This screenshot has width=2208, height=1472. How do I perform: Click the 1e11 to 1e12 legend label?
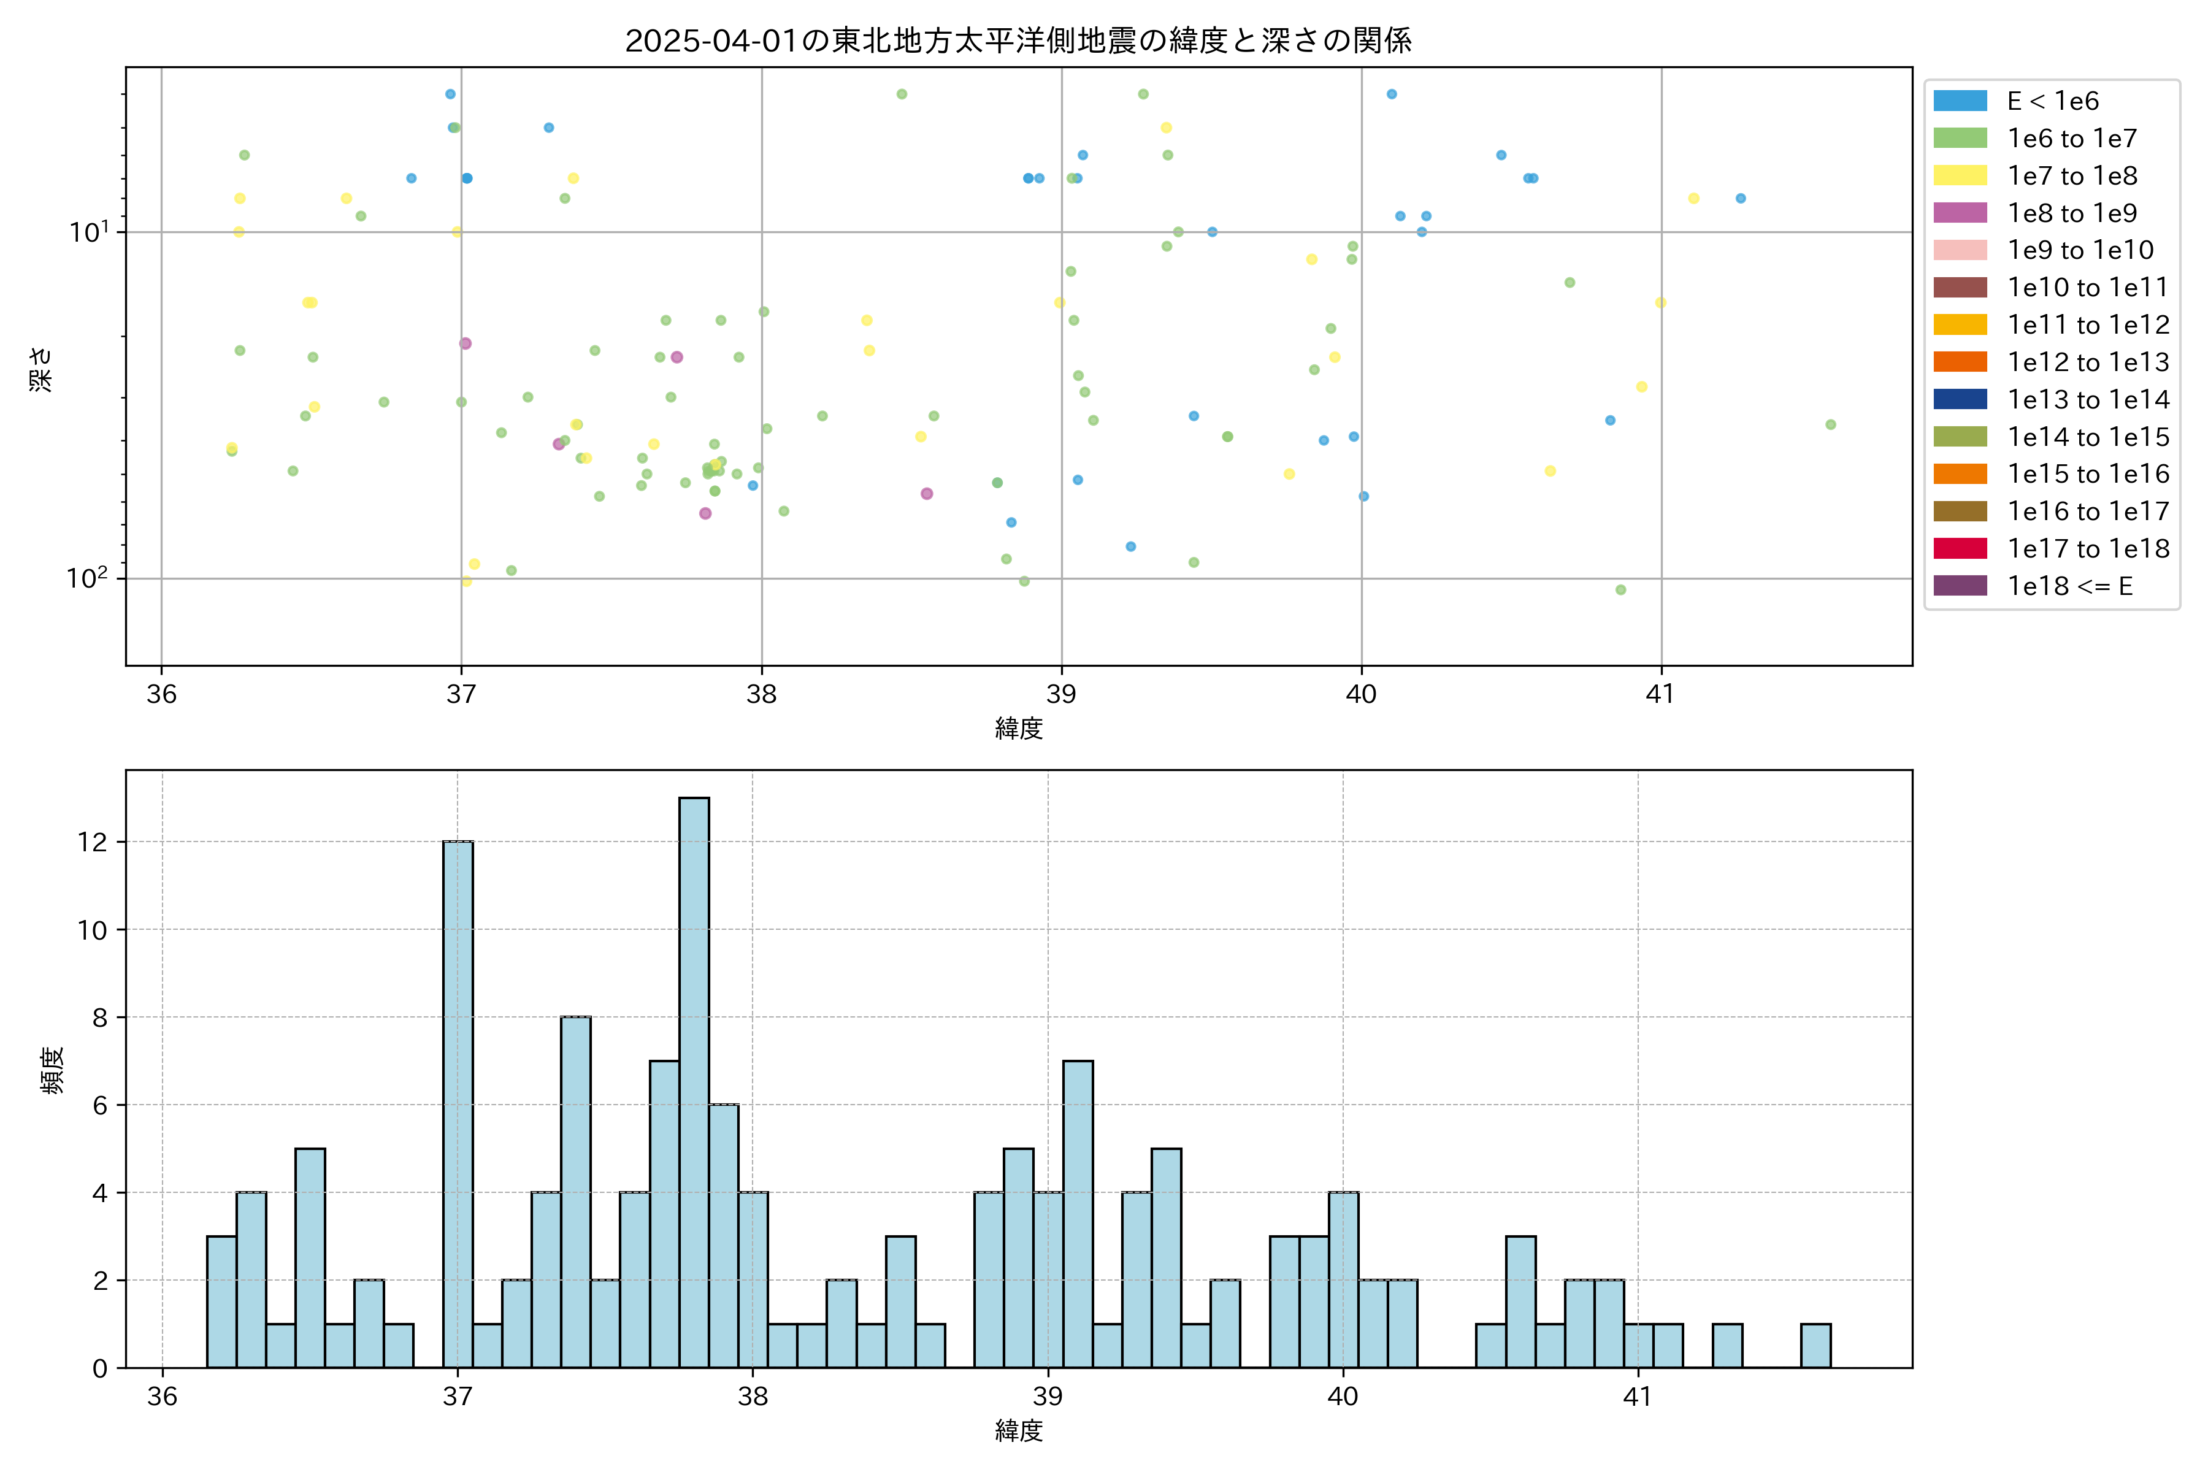point(2088,325)
